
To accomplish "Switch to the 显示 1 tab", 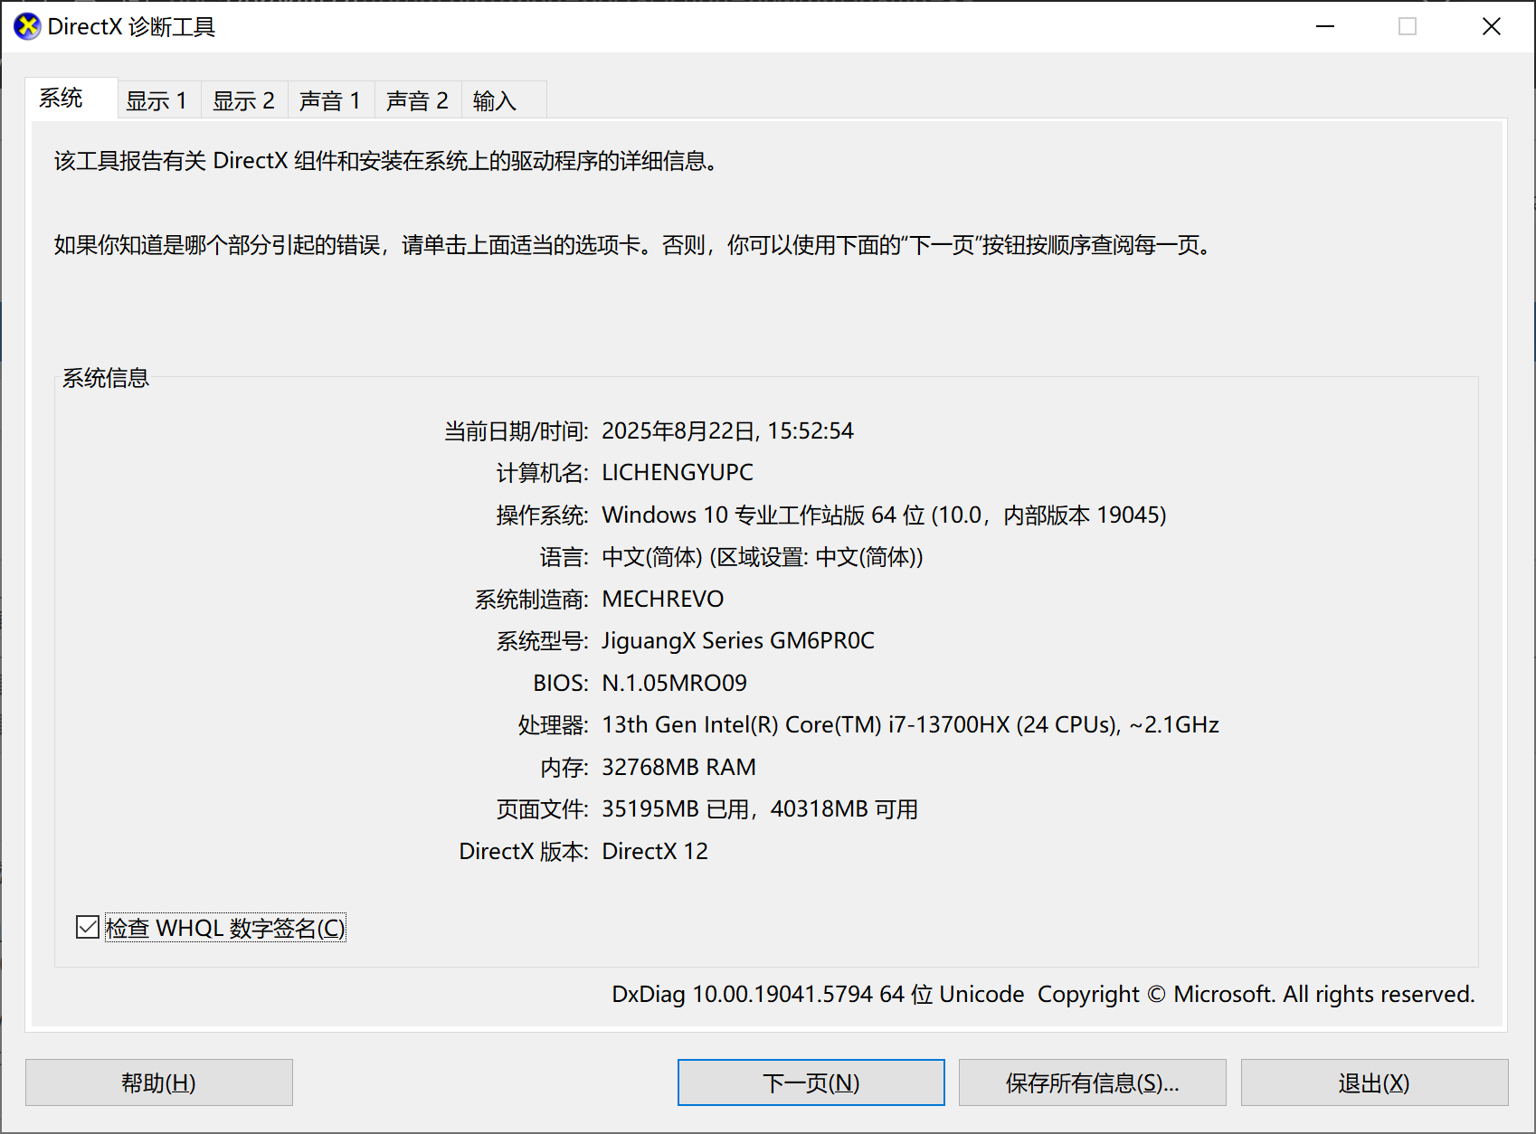I will [x=157, y=99].
